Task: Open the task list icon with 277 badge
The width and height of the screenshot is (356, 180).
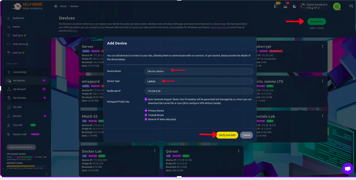Action: 276,7
